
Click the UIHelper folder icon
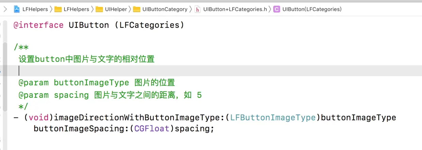(99, 9)
